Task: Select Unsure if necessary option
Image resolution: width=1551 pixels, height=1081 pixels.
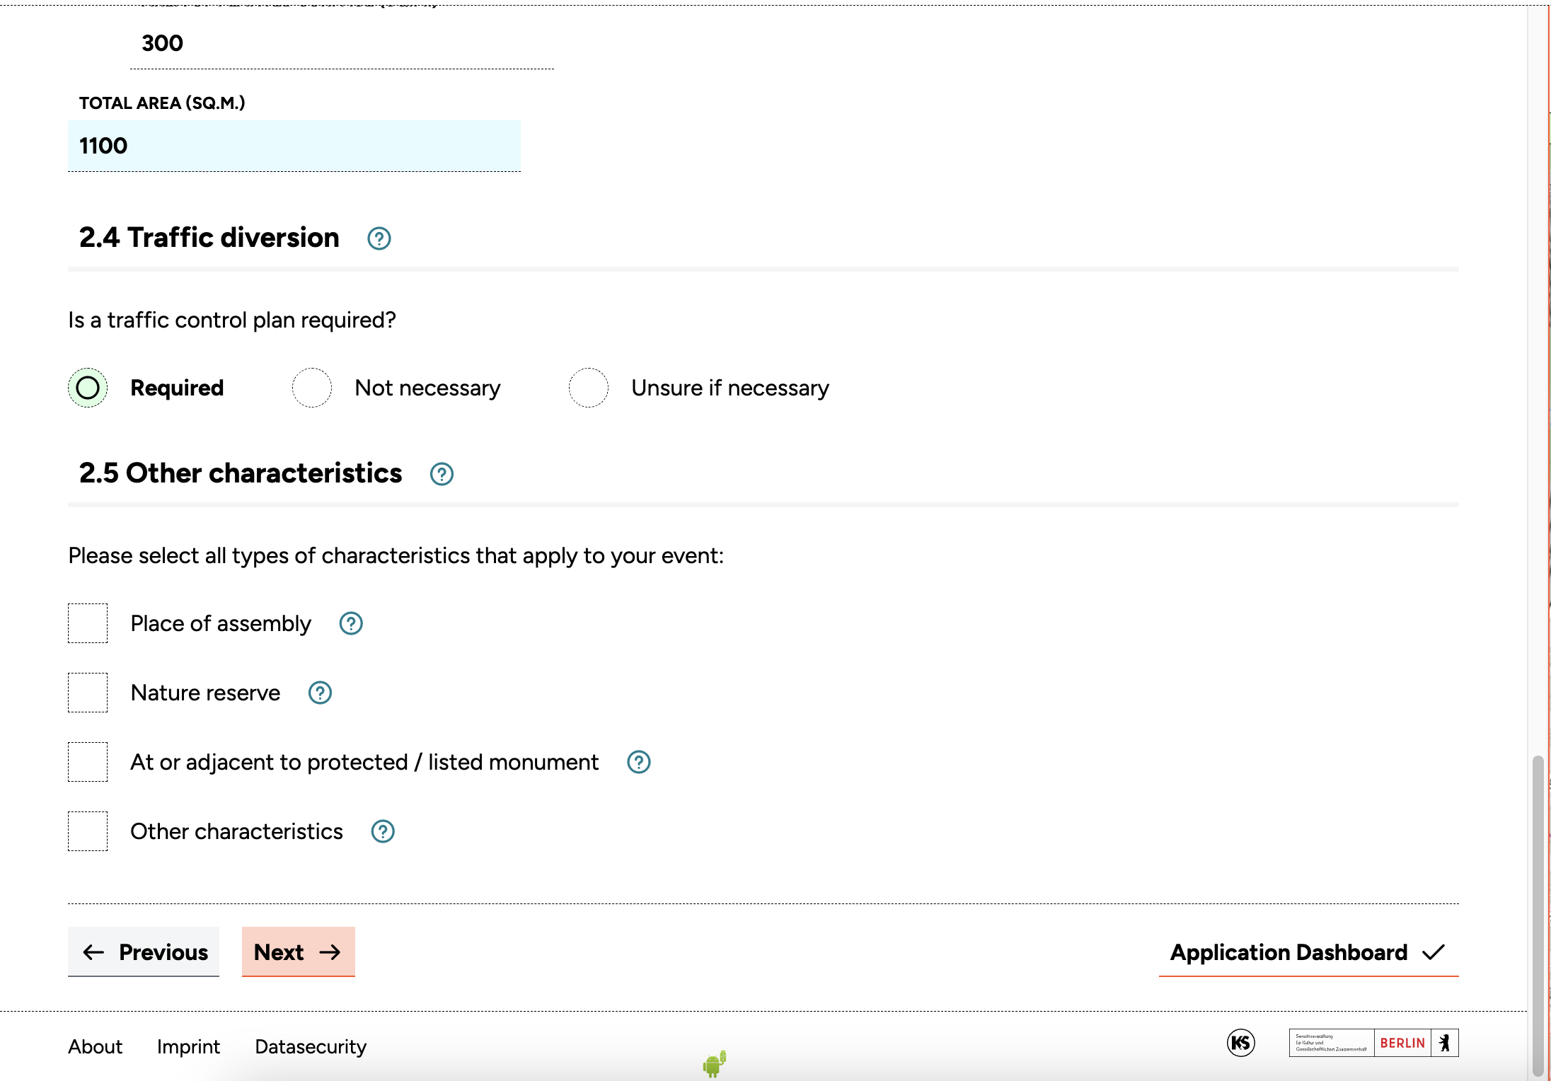Action: pos(589,388)
